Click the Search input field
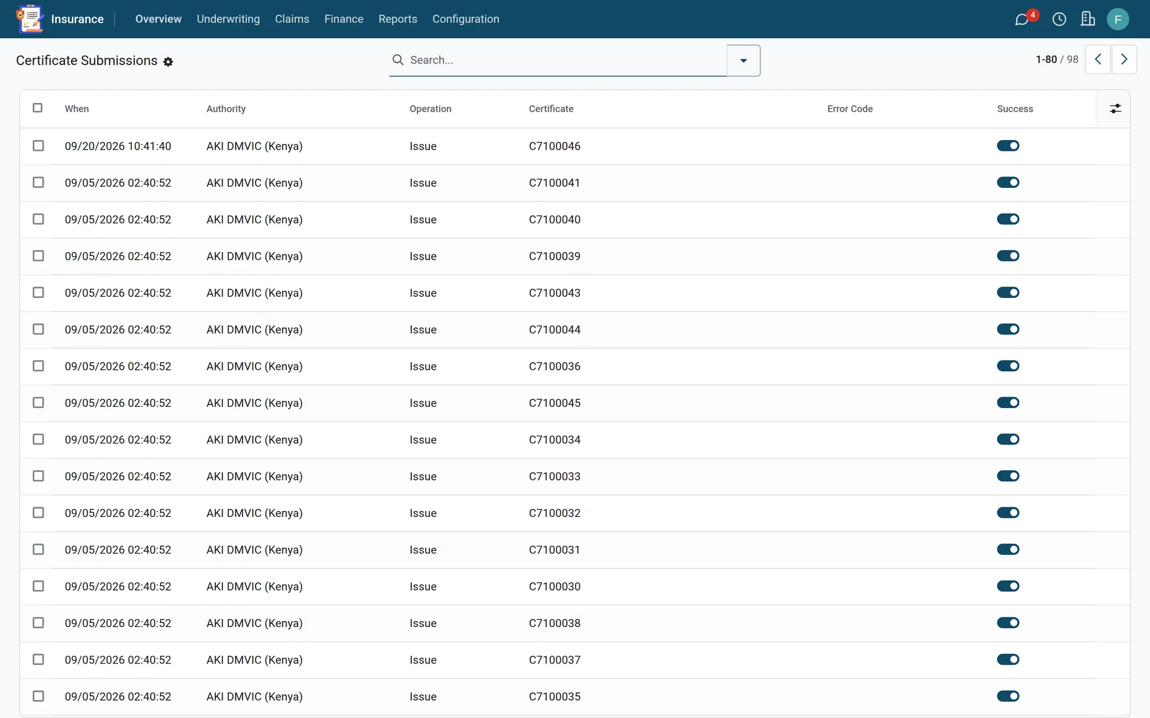The image size is (1150, 718). (566, 60)
